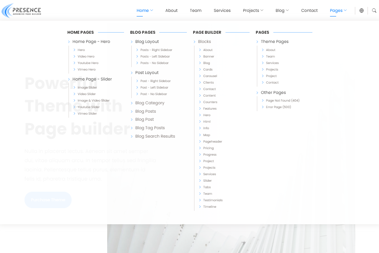
Task: Open the Progress block page
Action: pos(209,155)
